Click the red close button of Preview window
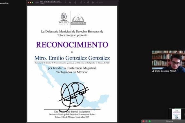185x123 pixels. 28,3
